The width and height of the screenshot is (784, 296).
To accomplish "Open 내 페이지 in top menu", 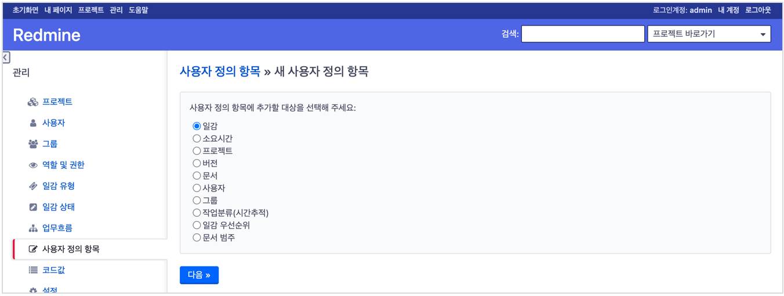I will point(58,10).
